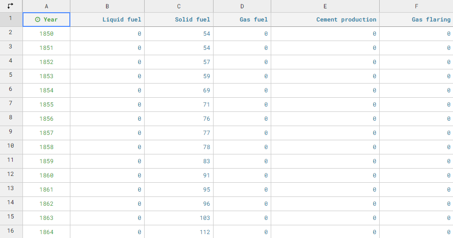Click the Solid fuel value 91

click(206, 175)
